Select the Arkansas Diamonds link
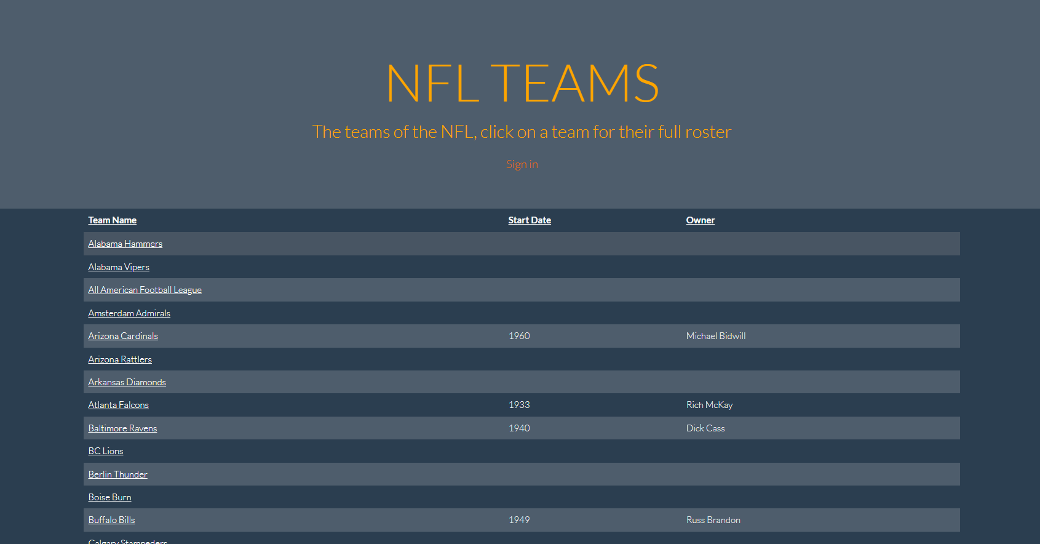This screenshot has width=1040, height=544. pos(127,382)
